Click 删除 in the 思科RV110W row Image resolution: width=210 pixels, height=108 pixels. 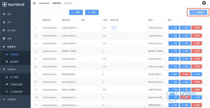point(197,51)
